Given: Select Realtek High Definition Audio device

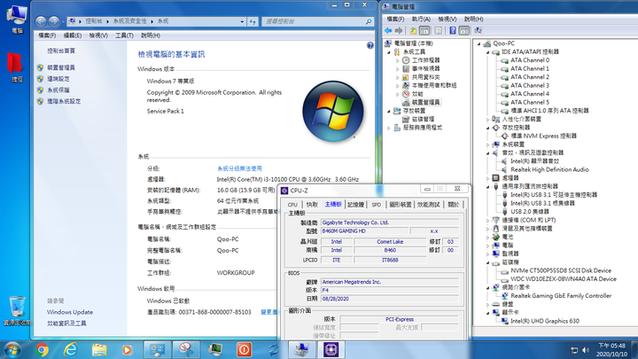Looking at the screenshot, I should 549,169.
